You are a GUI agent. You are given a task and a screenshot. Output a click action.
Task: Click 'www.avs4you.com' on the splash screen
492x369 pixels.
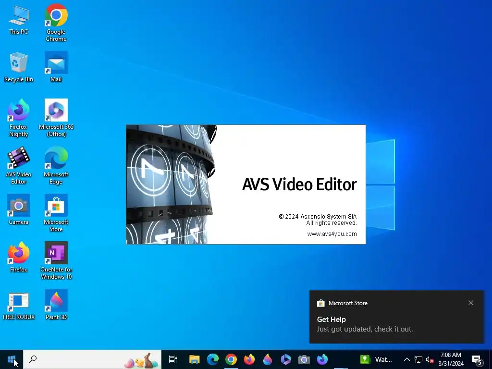click(332, 234)
